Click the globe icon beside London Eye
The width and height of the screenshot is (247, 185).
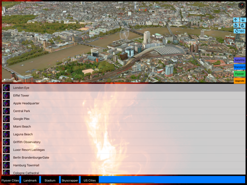pos(6,88)
